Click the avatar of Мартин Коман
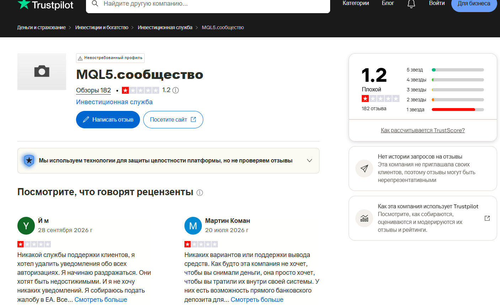 point(193,226)
